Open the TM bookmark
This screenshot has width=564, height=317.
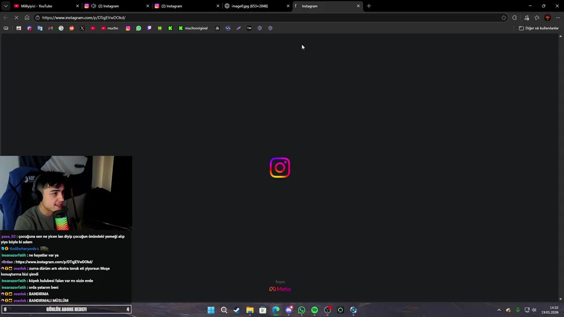(249, 28)
